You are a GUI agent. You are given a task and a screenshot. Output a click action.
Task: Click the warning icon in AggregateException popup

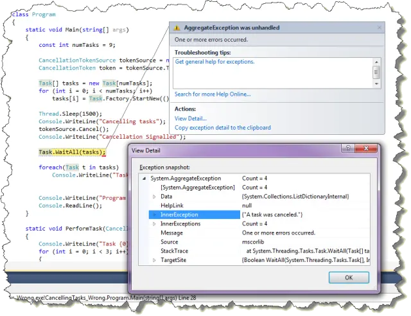177,28
